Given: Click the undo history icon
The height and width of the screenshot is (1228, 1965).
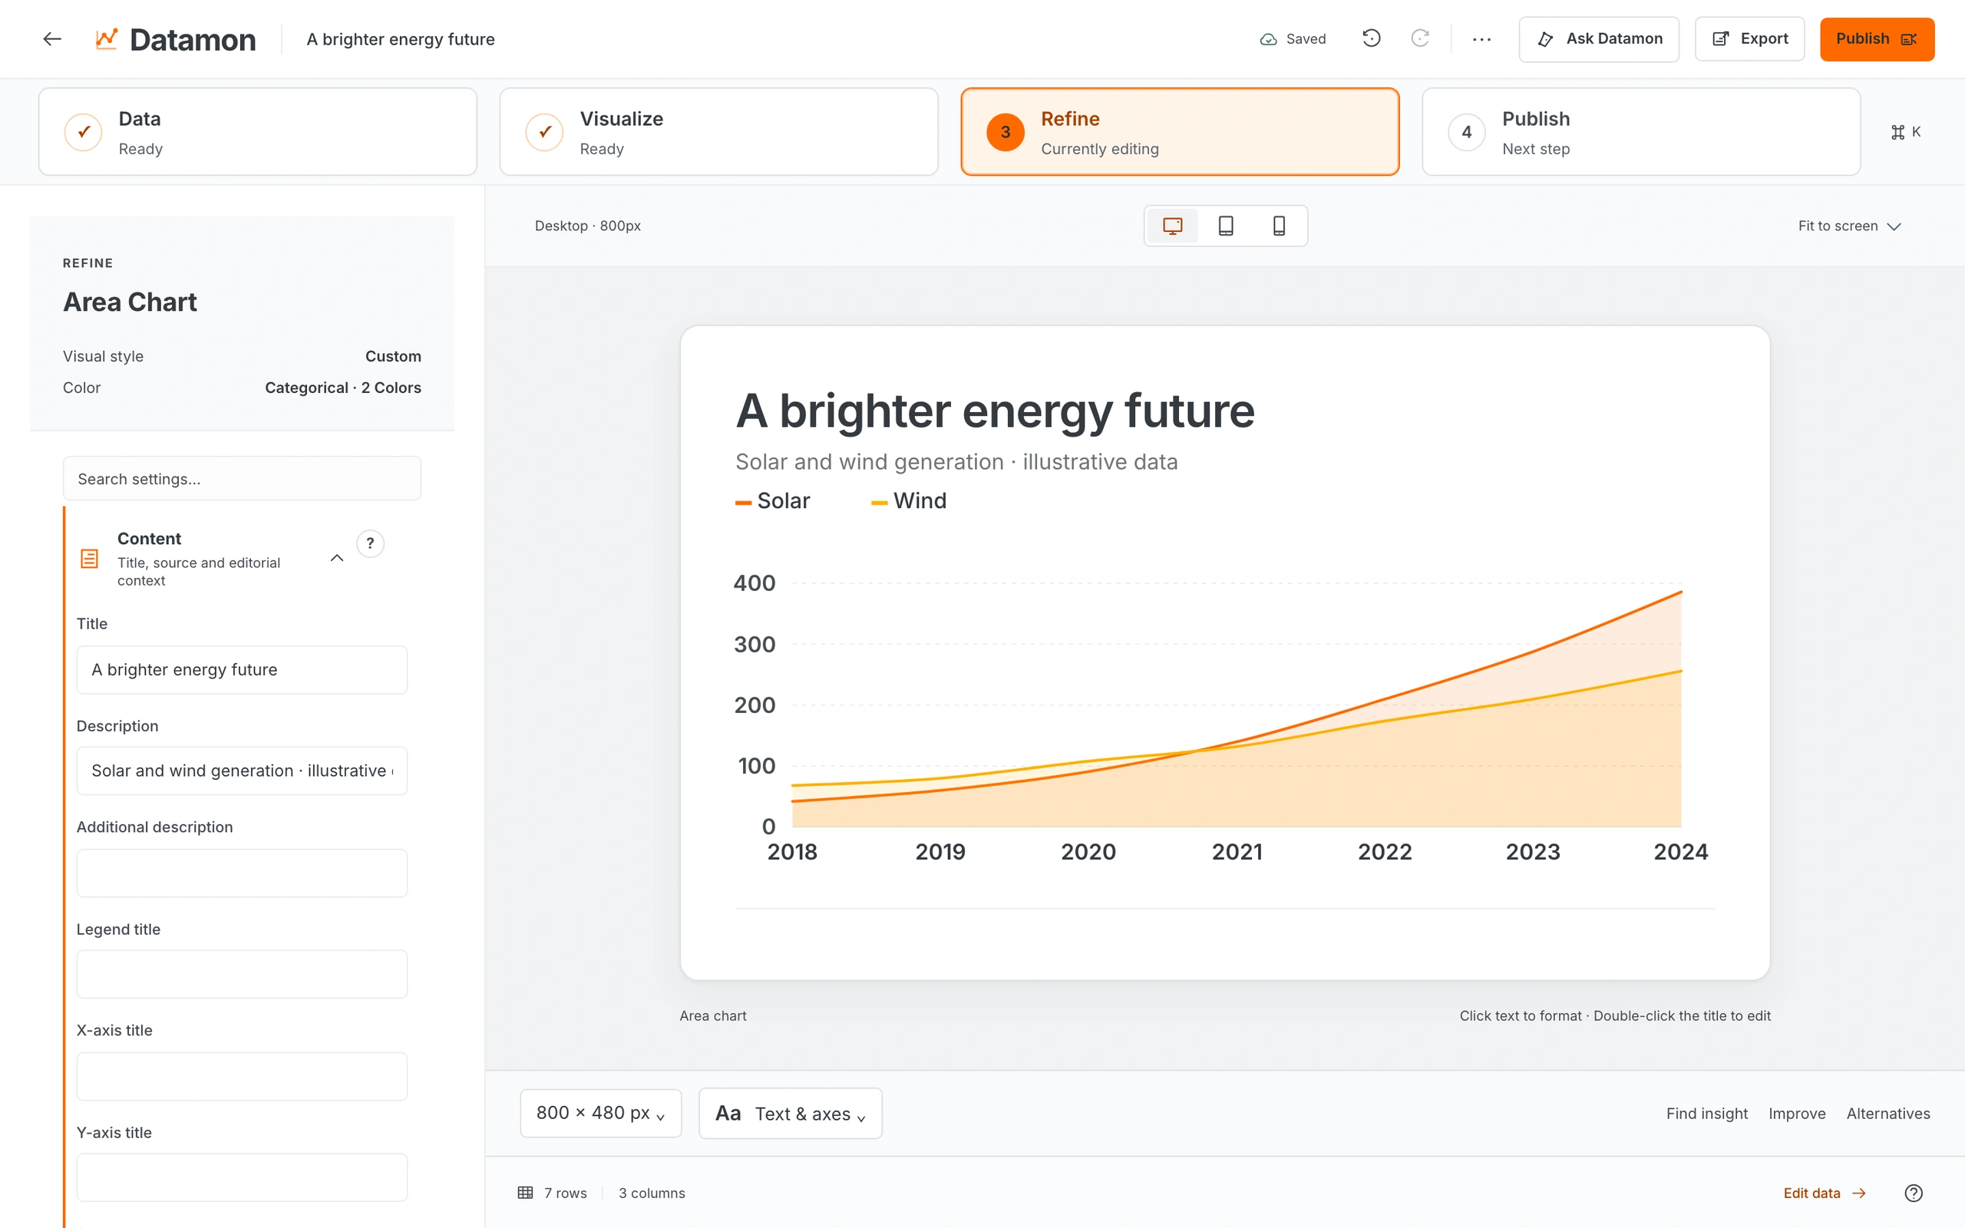Looking at the screenshot, I should (1372, 38).
